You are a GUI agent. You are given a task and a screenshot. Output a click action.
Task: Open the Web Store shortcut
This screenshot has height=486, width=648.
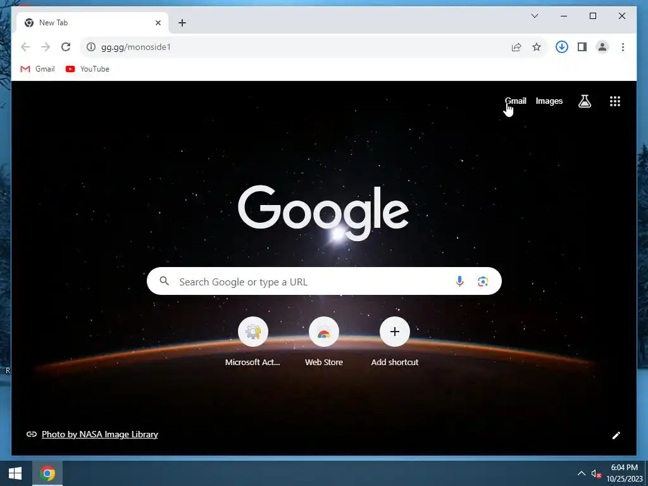323,342
